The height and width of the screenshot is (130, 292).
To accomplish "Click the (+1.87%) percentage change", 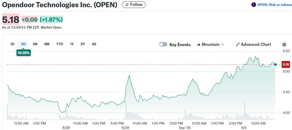I will pos(51,19).
